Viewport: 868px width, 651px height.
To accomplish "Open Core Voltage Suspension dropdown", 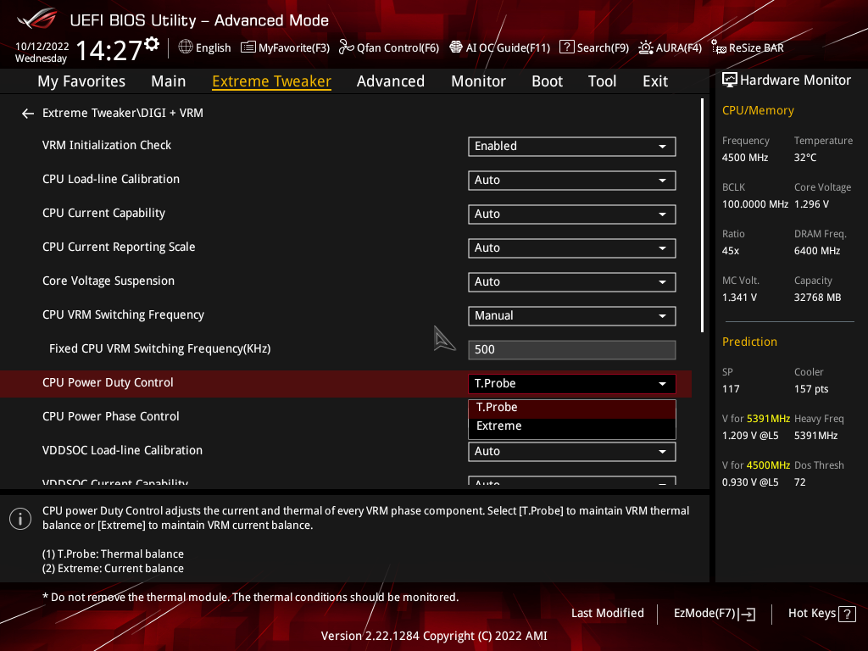I will 572,281.
